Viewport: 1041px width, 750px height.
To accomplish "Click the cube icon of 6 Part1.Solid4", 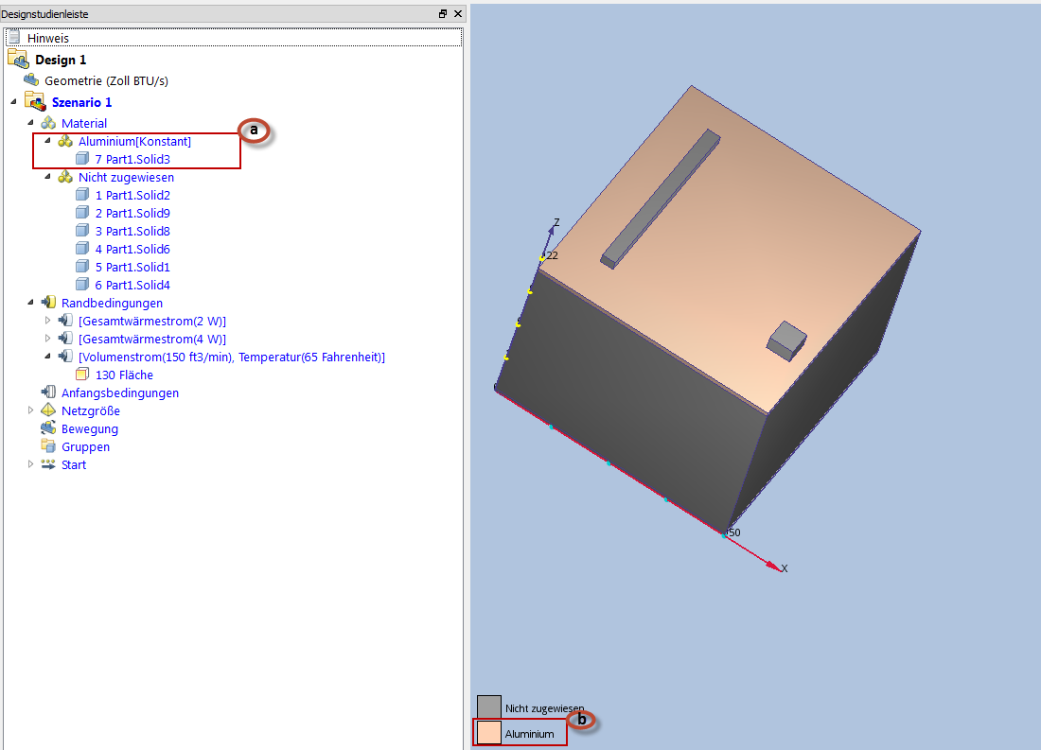I will pos(82,284).
